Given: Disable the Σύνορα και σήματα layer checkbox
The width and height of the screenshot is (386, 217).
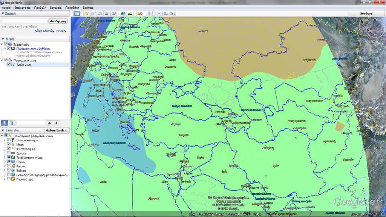Looking at the screenshot, I should 9,140.
